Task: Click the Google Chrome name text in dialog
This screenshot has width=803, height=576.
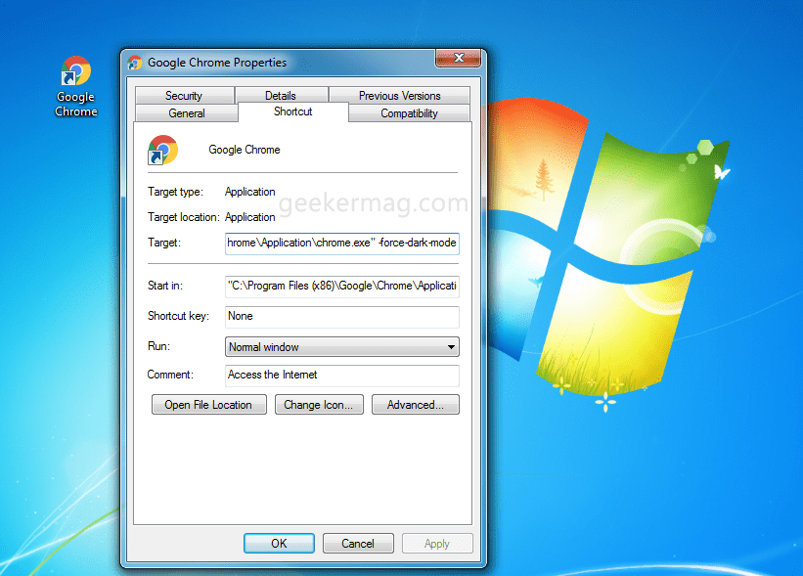Action: point(245,150)
